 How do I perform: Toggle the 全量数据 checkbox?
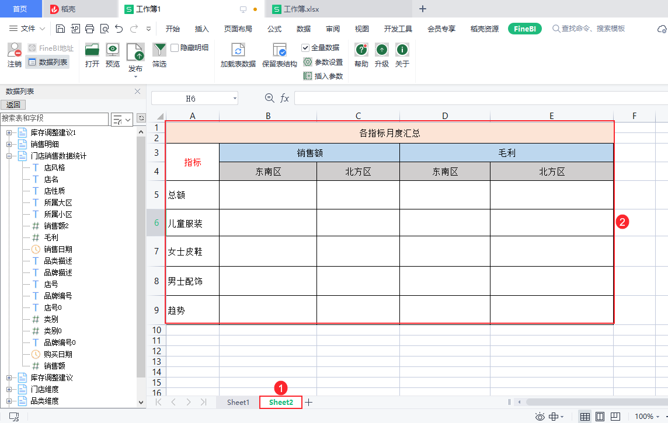tap(305, 48)
